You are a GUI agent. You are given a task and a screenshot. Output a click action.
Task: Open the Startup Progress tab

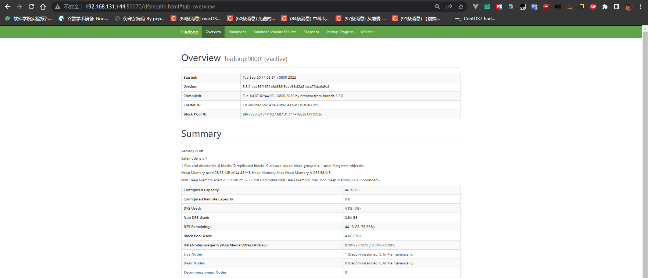click(340, 32)
